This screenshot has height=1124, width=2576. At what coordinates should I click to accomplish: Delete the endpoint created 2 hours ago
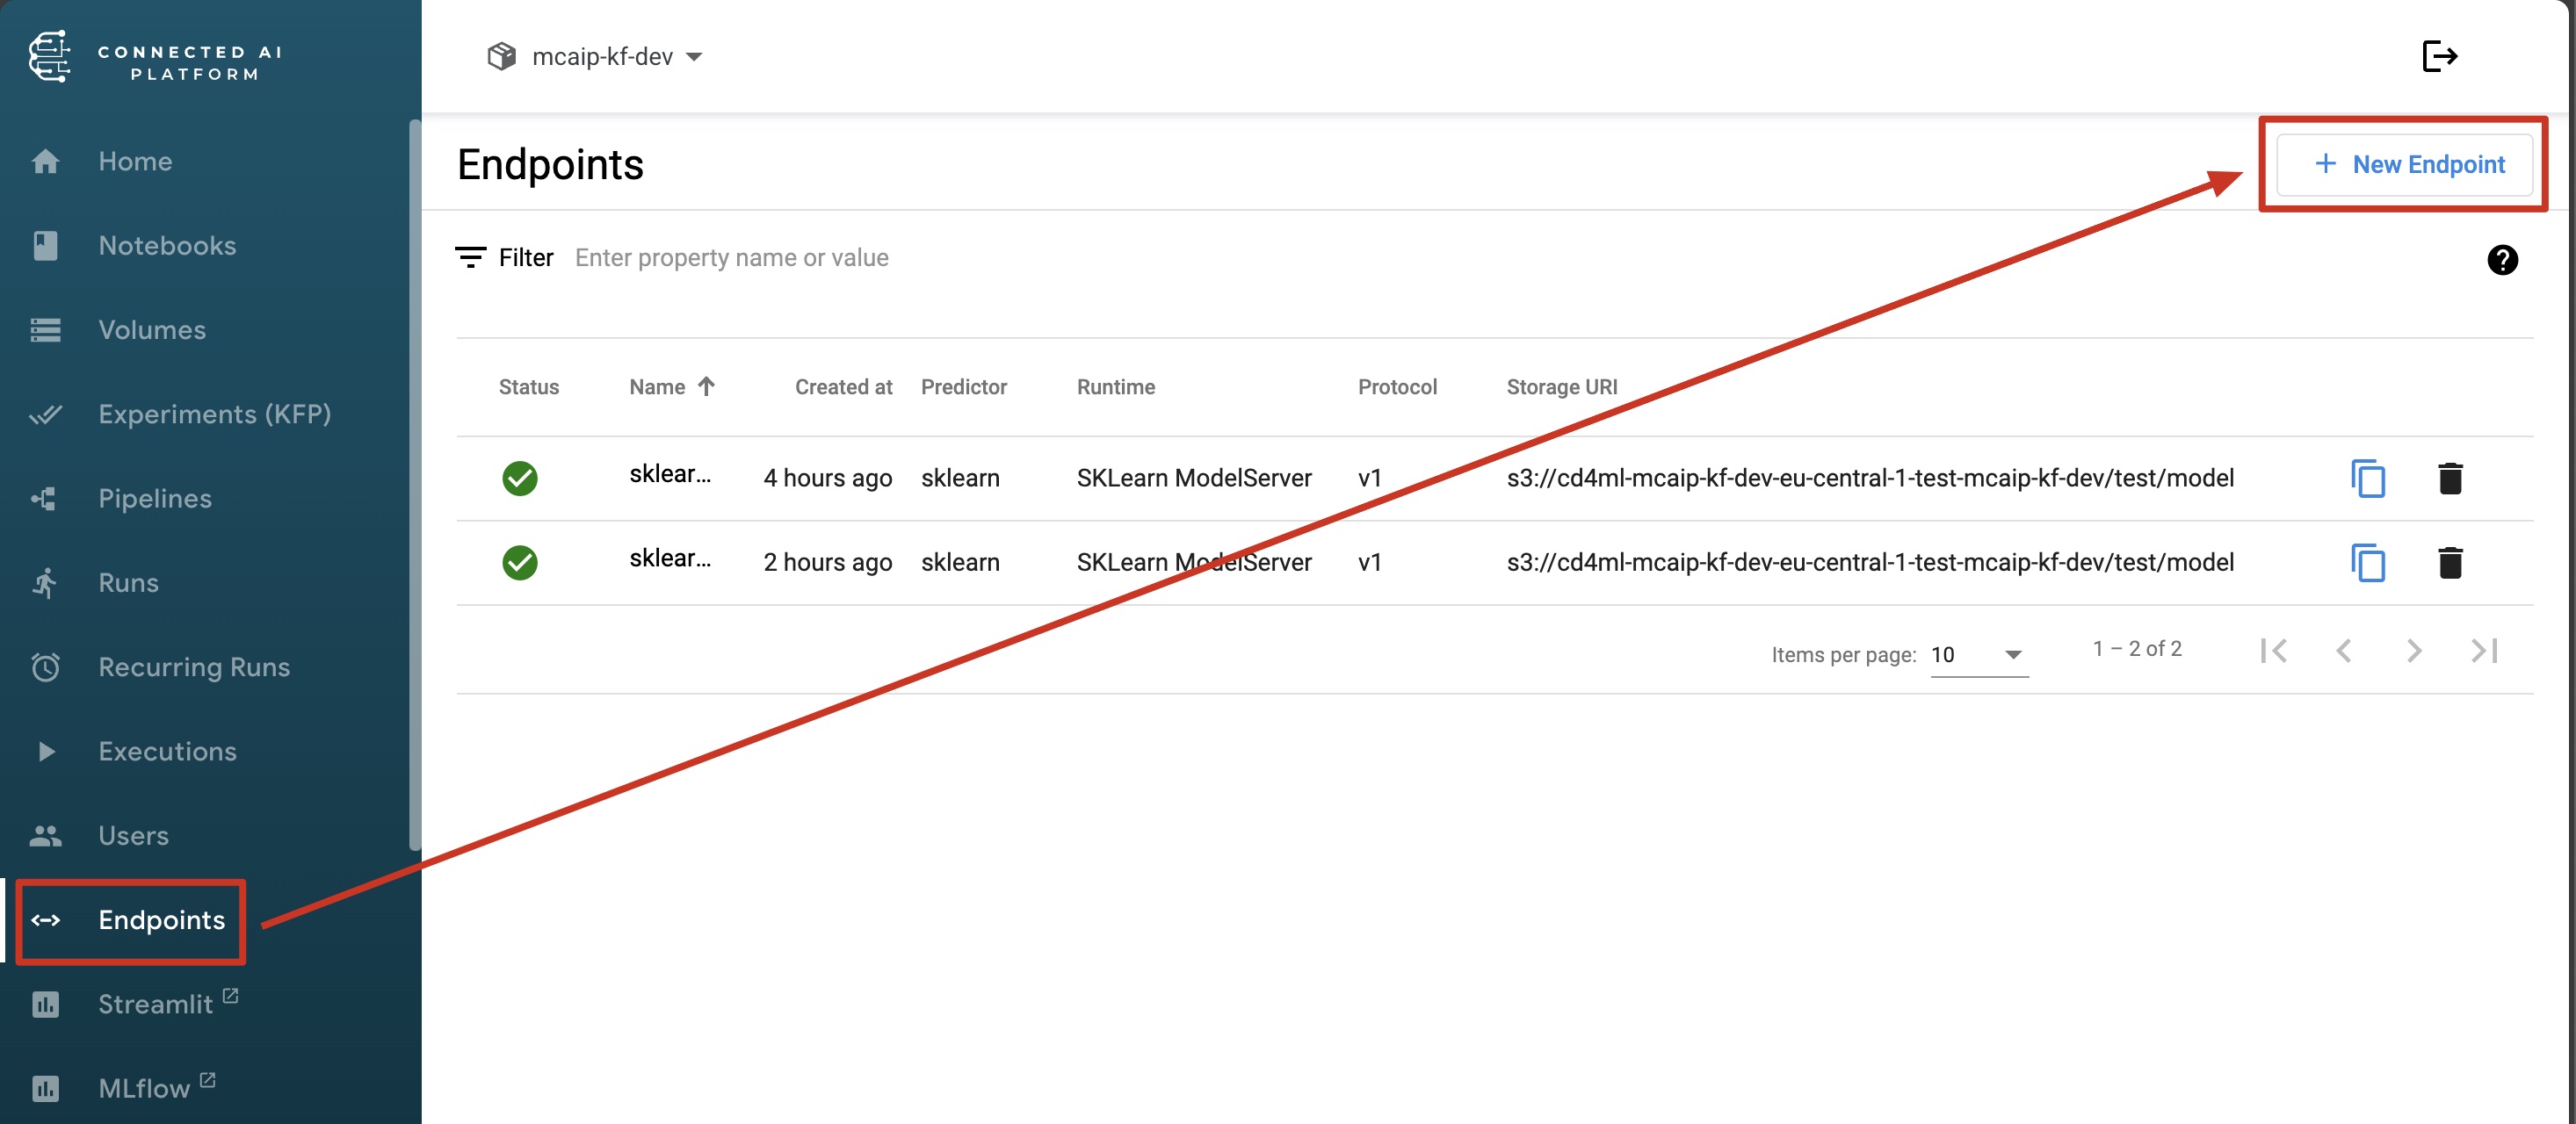(2450, 563)
